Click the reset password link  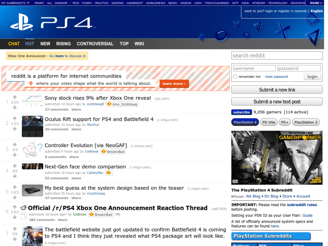tap(276, 77)
